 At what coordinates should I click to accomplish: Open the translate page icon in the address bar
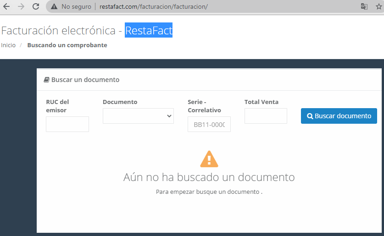[364, 6]
